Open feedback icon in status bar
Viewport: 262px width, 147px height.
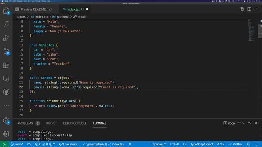point(248,144)
